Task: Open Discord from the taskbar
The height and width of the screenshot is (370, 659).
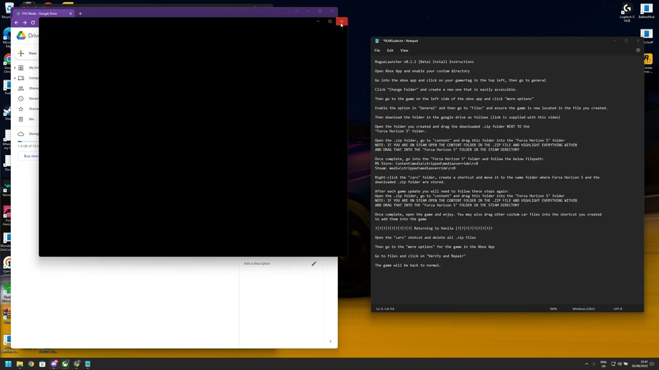Action: (54, 364)
